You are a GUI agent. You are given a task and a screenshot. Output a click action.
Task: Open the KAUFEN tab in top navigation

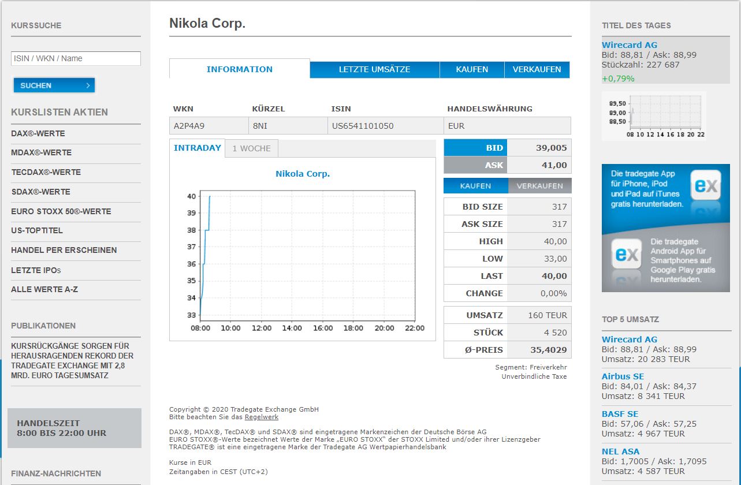(x=472, y=69)
